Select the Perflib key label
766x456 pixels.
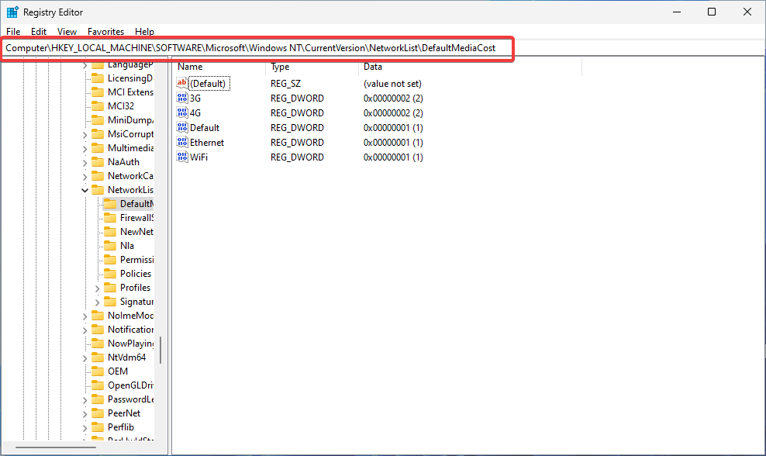pyautogui.click(x=121, y=427)
